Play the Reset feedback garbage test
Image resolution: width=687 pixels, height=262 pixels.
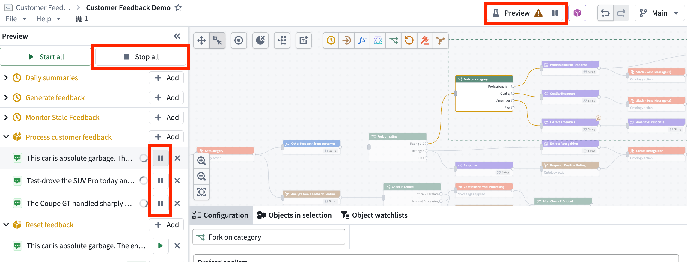click(x=160, y=246)
